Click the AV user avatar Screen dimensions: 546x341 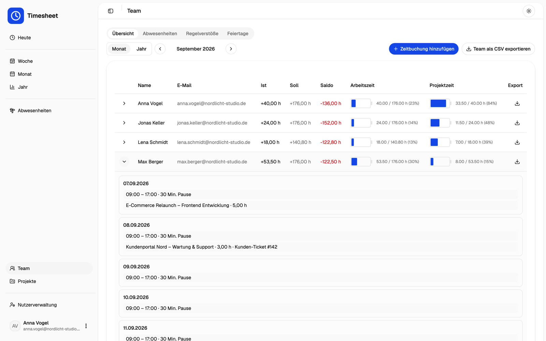click(x=15, y=326)
